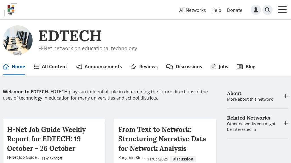
Task: Click the star Reviews icon
Action: [133, 67]
